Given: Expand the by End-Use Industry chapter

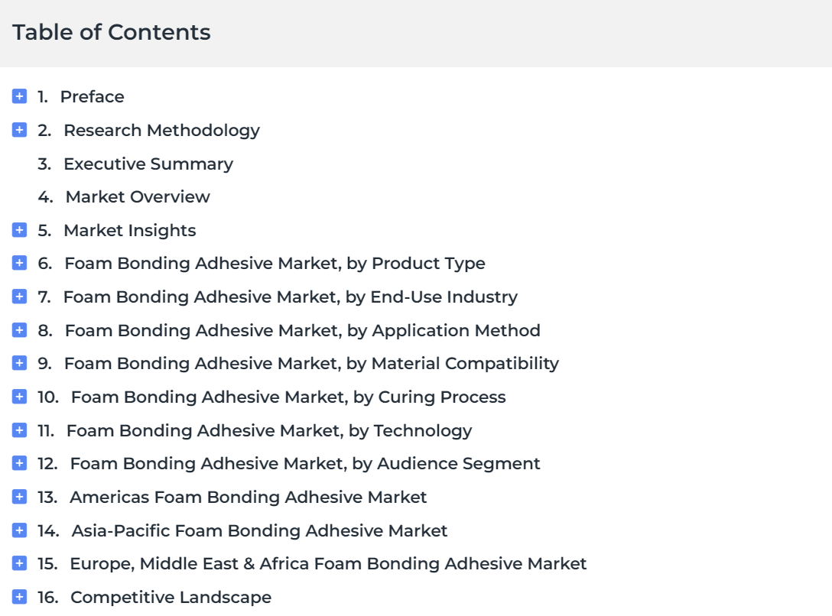Looking at the screenshot, I should [x=20, y=297].
